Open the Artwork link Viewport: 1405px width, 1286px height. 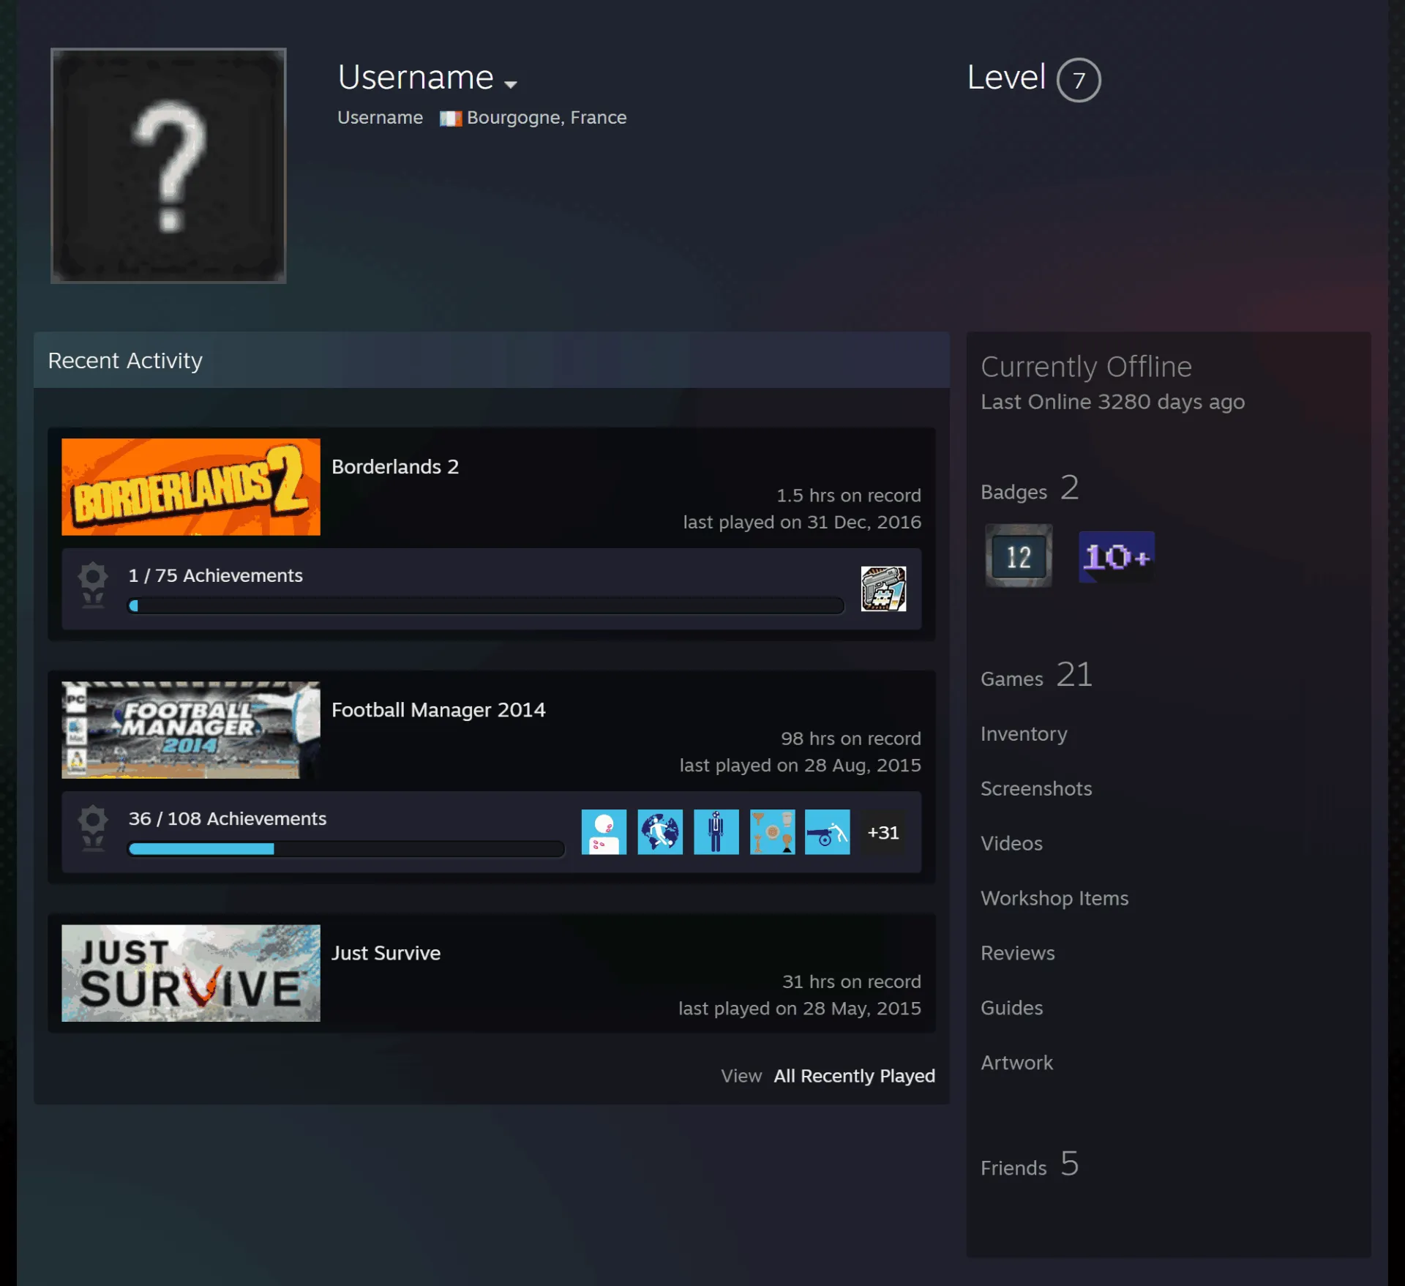tap(1016, 1063)
